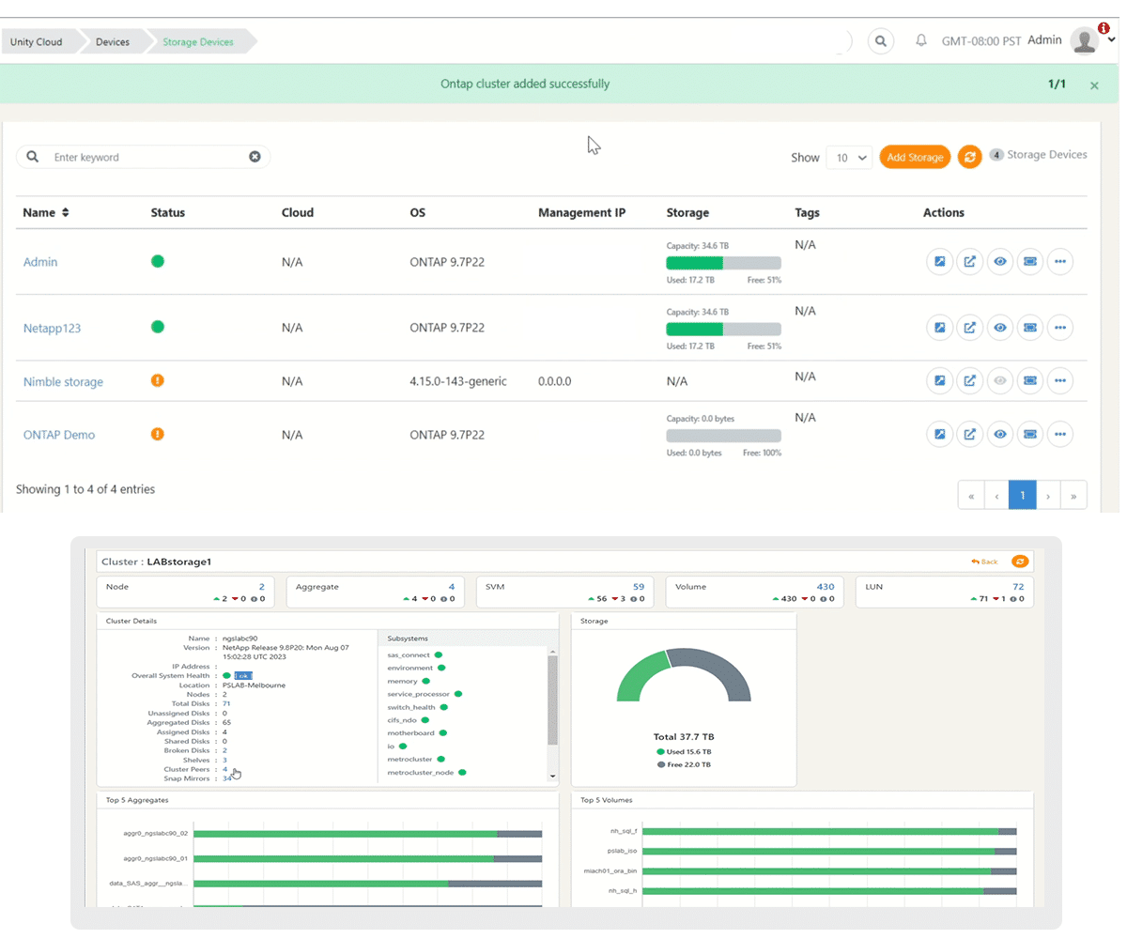View details of Nimble storage with eye icon
The height and width of the screenshot is (939, 1127).
1000,380
